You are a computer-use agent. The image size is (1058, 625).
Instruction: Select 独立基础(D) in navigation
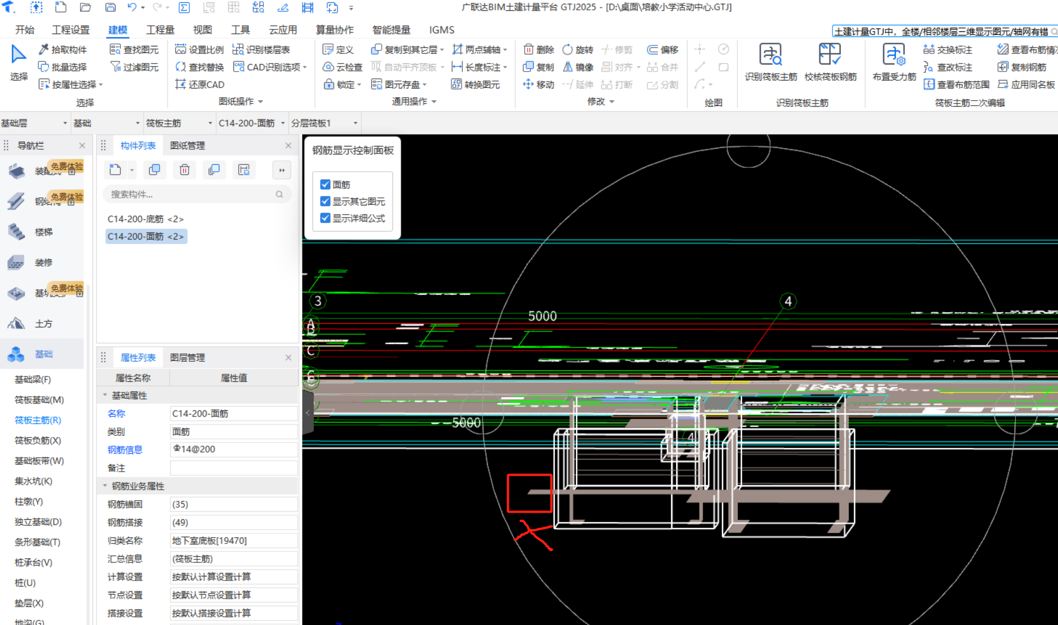pos(38,522)
